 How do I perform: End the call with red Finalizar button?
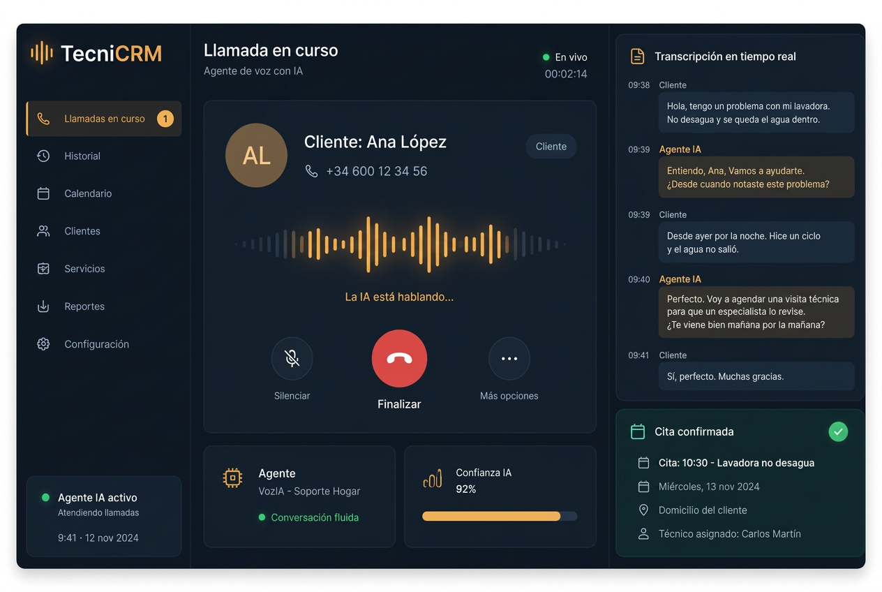click(x=399, y=358)
